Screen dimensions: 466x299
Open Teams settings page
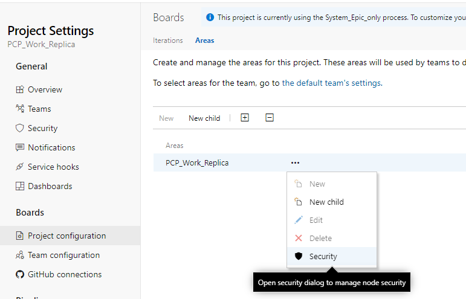(x=39, y=109)
